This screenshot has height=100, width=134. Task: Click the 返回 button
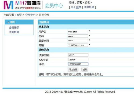coord(85,69)
